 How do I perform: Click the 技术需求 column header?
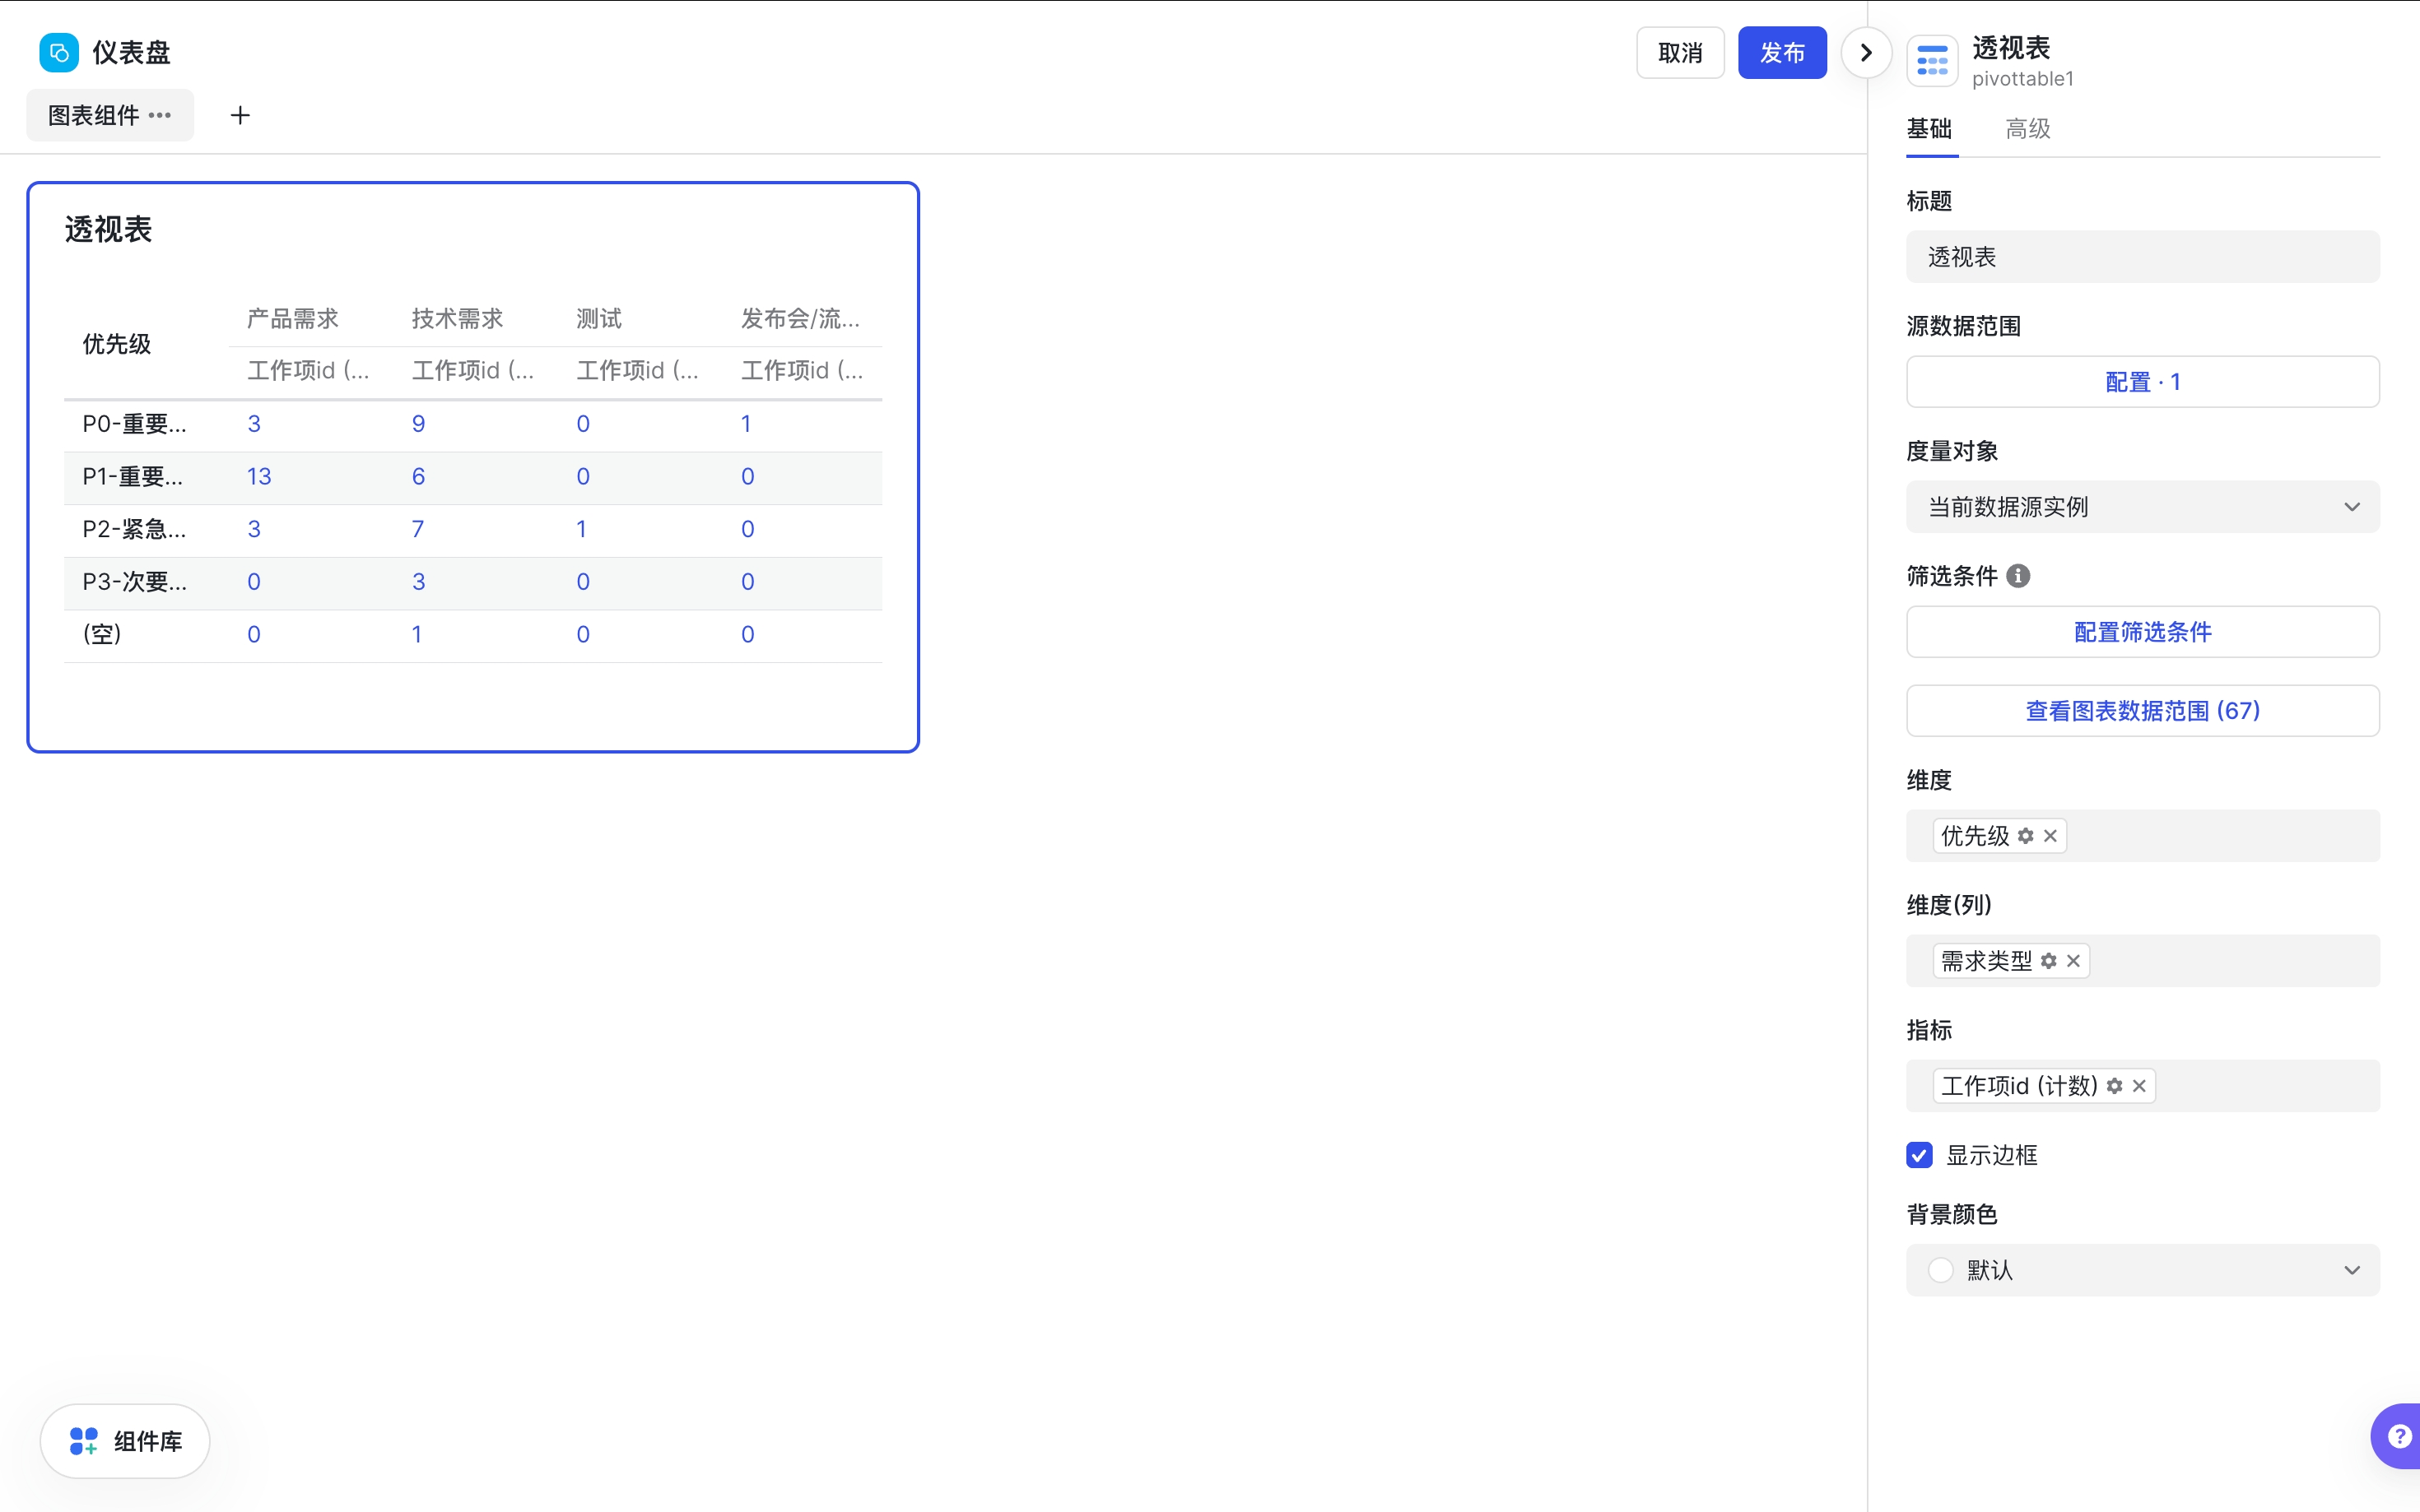457,319
